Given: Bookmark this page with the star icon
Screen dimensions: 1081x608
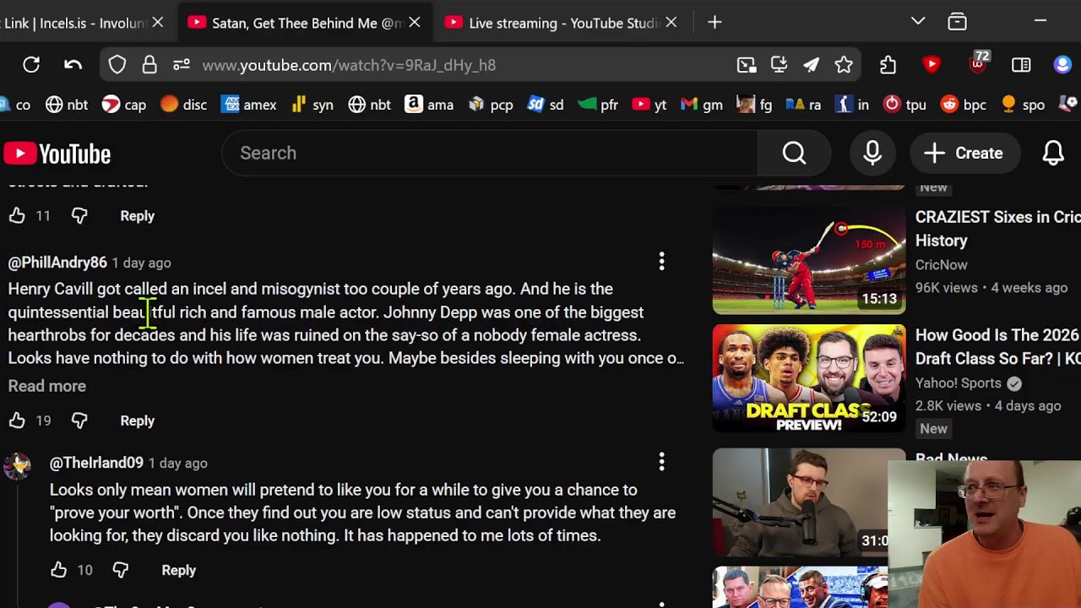Looking at the screenshot, I should (844, 65).
